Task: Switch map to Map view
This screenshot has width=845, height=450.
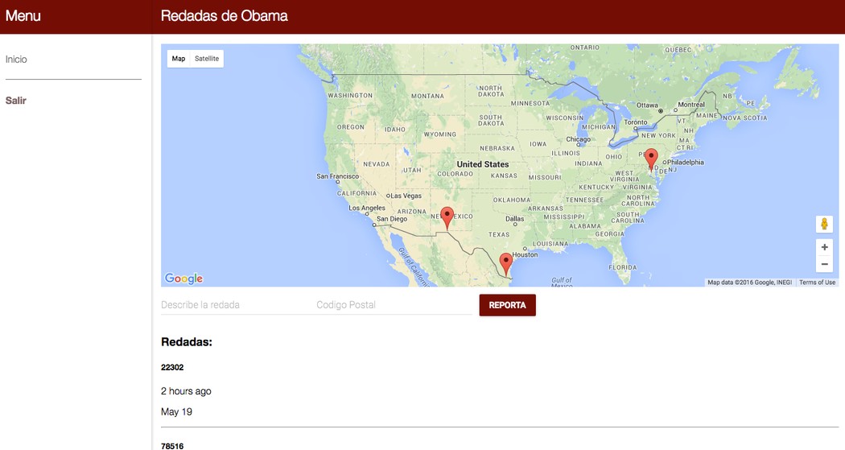Action: coord(179,59)
